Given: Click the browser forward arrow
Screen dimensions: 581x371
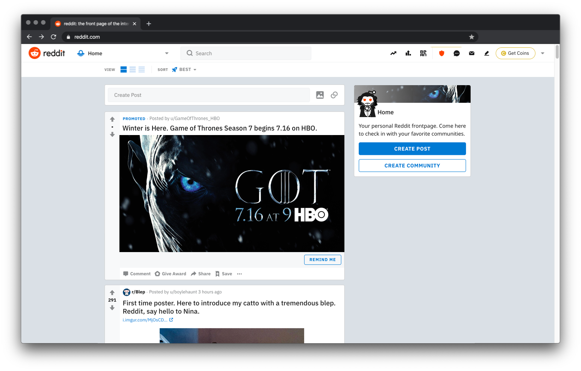Looking at the screenshot, I should coord(41,37).
